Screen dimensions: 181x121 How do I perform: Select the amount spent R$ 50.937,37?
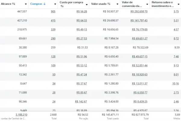(x=111, y=11)
